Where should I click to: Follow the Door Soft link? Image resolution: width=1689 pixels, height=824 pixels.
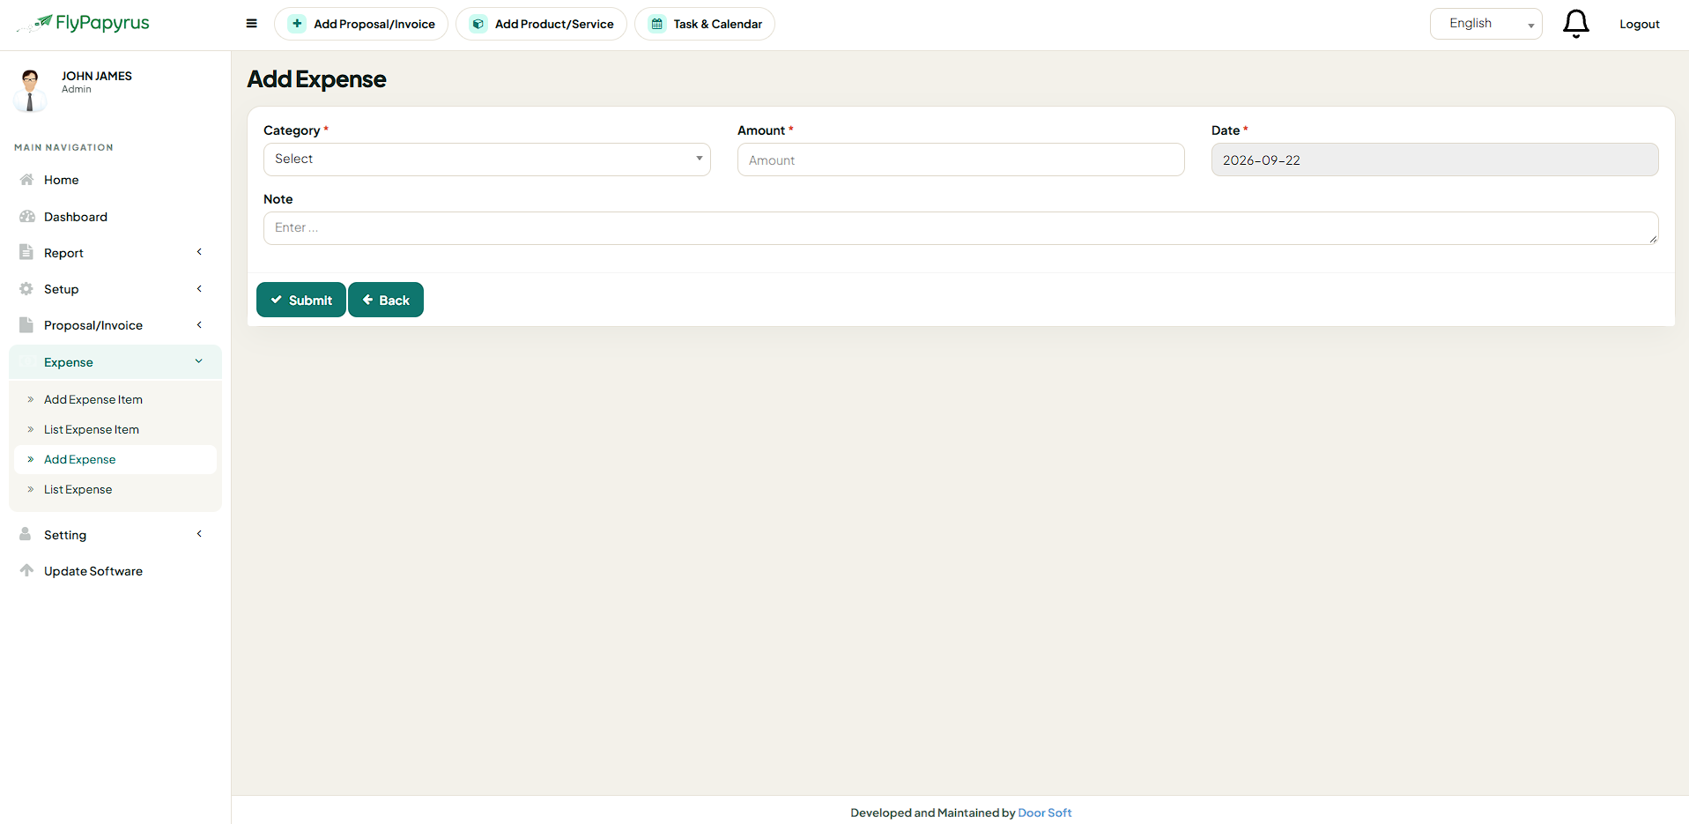pyautogui.click(x=1045, y=813)
